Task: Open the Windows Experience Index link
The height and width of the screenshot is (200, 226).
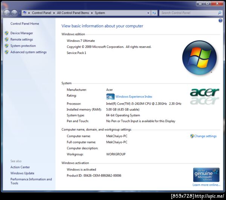Action: (x=134, y=97)
